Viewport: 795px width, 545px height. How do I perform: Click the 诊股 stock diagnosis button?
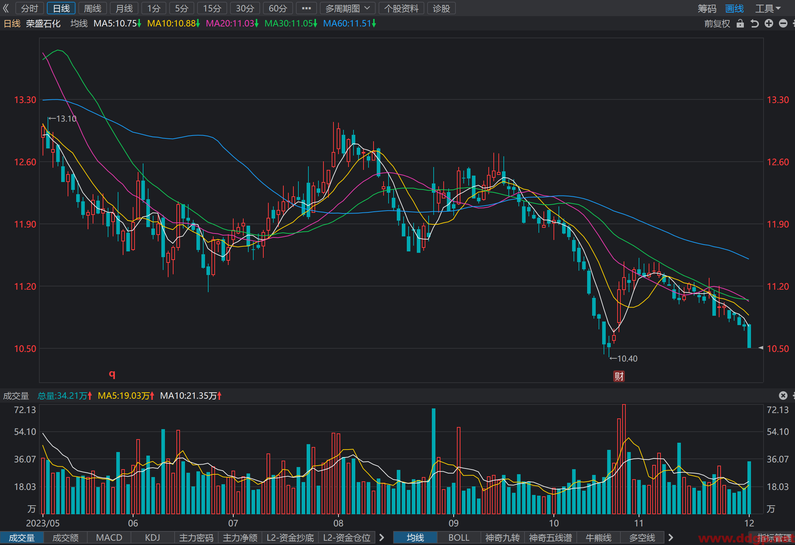(442, 8)
